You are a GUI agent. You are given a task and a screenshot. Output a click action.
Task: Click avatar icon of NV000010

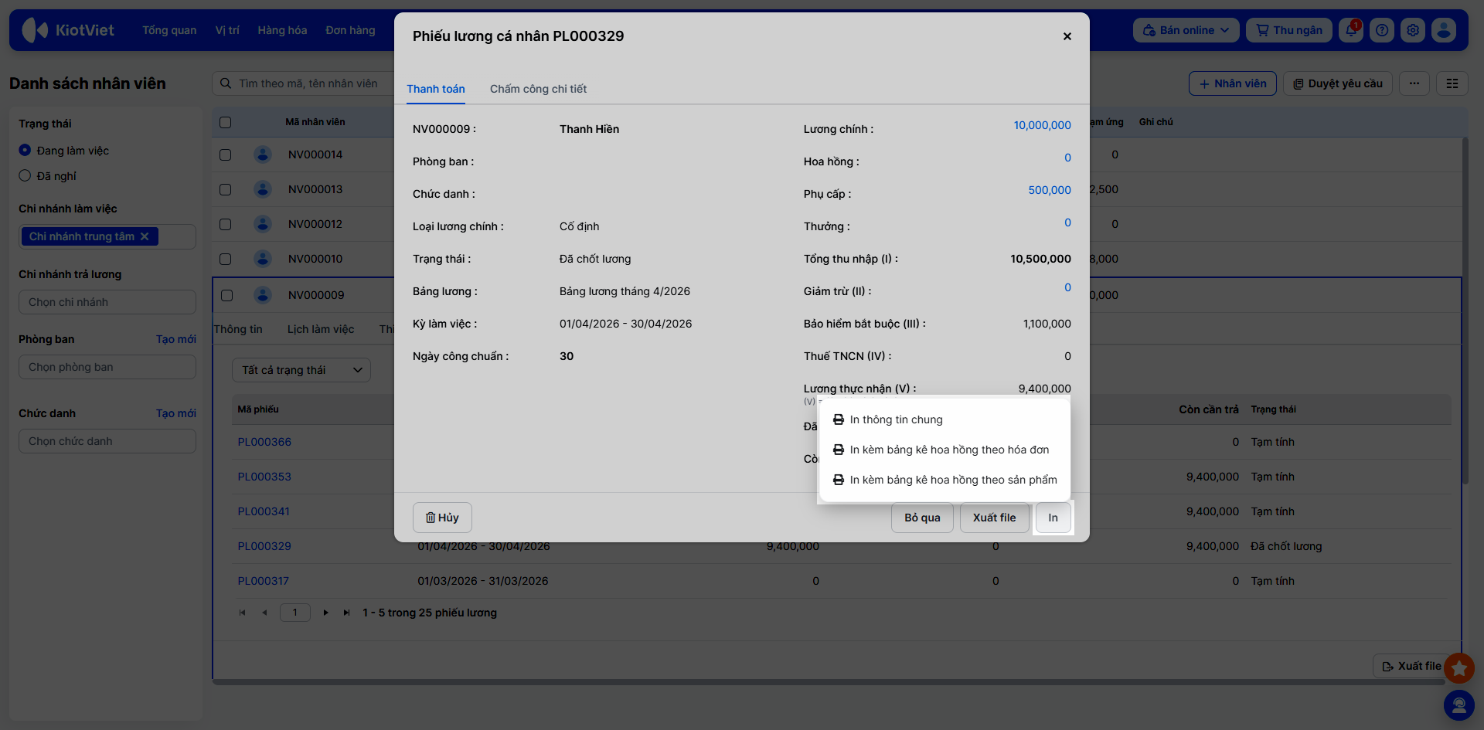tap(263, 259)
